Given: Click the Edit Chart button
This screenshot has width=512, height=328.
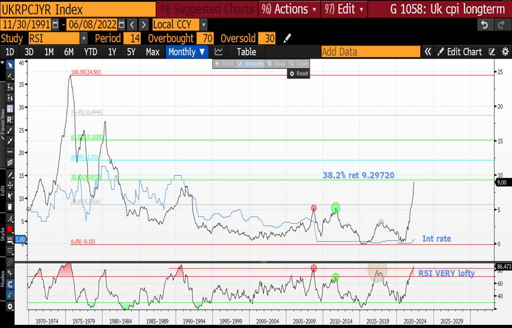Looking at the screenshot, I should [x=460, y=52].
